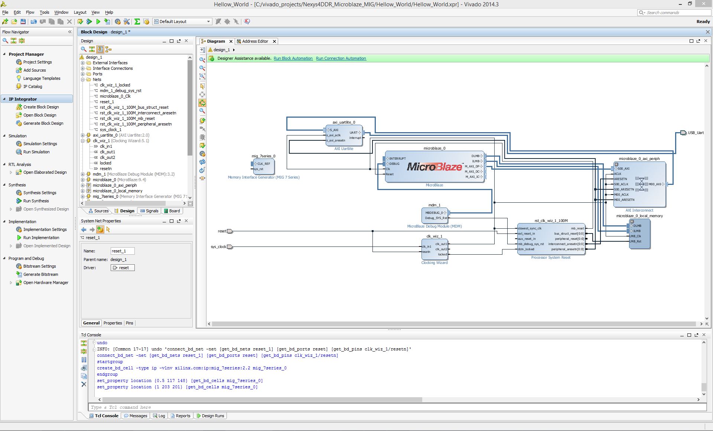
Task: Click the Search commands field
Action: [674, 13]
